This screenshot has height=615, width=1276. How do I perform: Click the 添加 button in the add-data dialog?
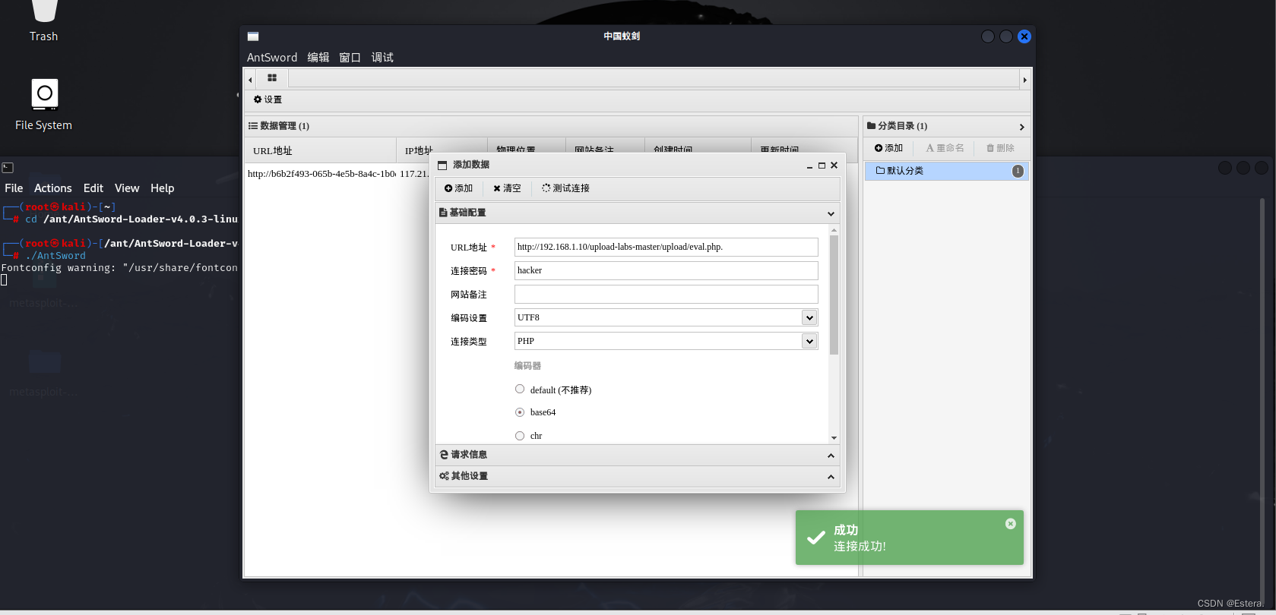458,188
